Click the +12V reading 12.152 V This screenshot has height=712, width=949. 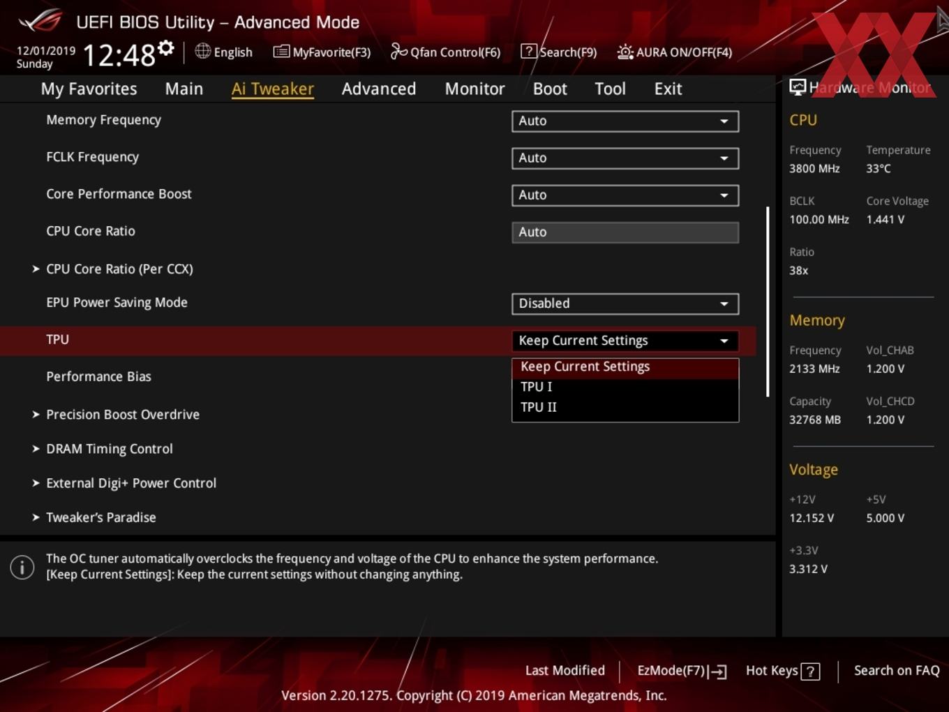point(812,518)
